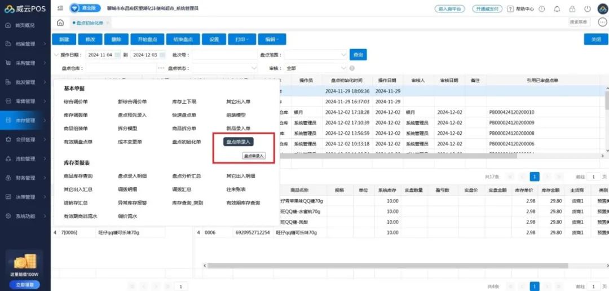This screenshot has width=609, height=291.
Task: Click the 进入商平台 link button
Action: coord(450,9)
